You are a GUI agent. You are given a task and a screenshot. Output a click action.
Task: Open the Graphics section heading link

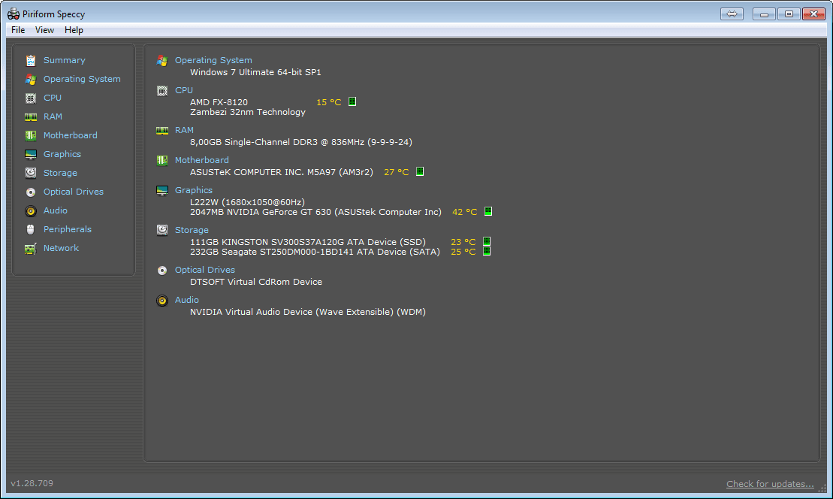[x=194, y=190]
